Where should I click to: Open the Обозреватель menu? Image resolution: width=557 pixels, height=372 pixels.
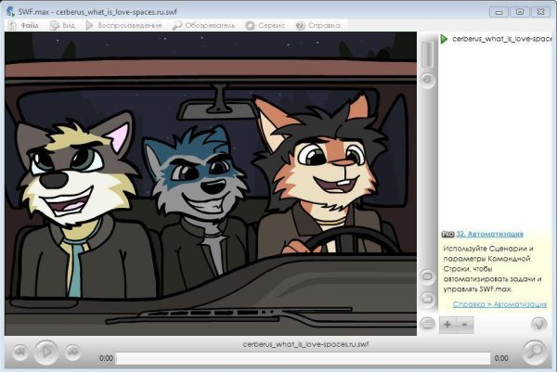click(203, 26)
